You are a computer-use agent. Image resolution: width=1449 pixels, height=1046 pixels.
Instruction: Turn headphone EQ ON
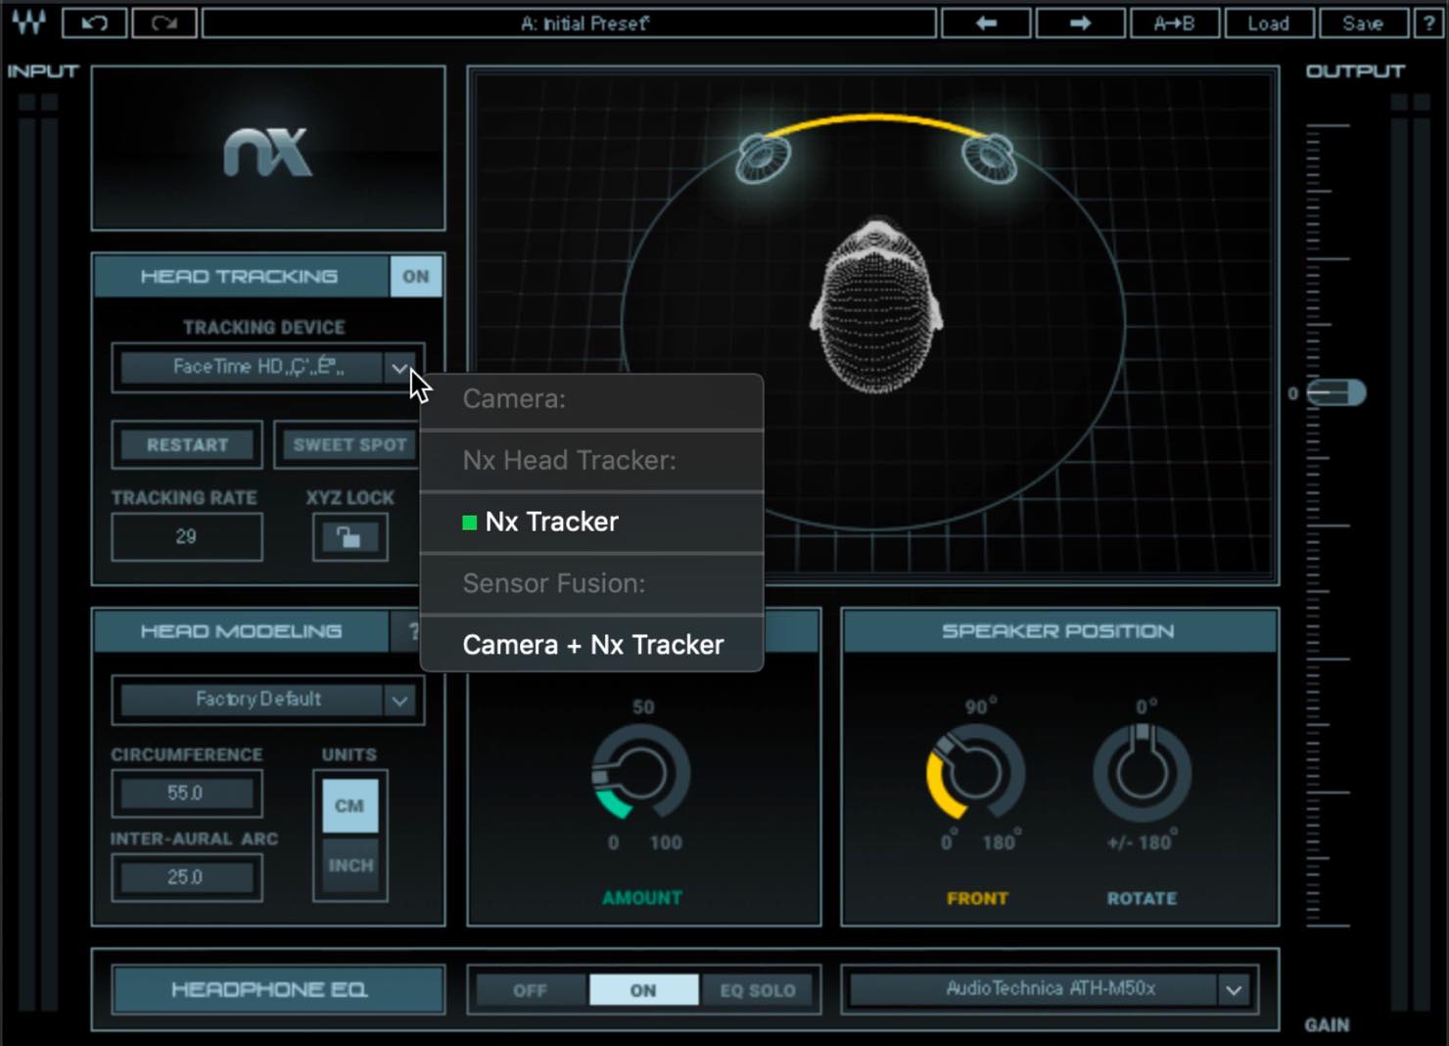pos(643,990)
